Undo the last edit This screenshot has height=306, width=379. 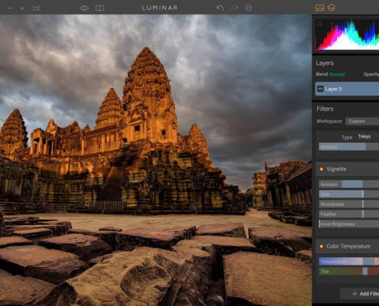tap(220, 8)
